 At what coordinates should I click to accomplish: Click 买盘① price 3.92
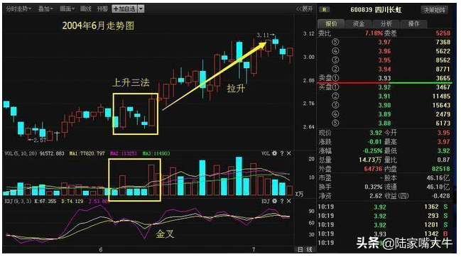pos(384,87)
